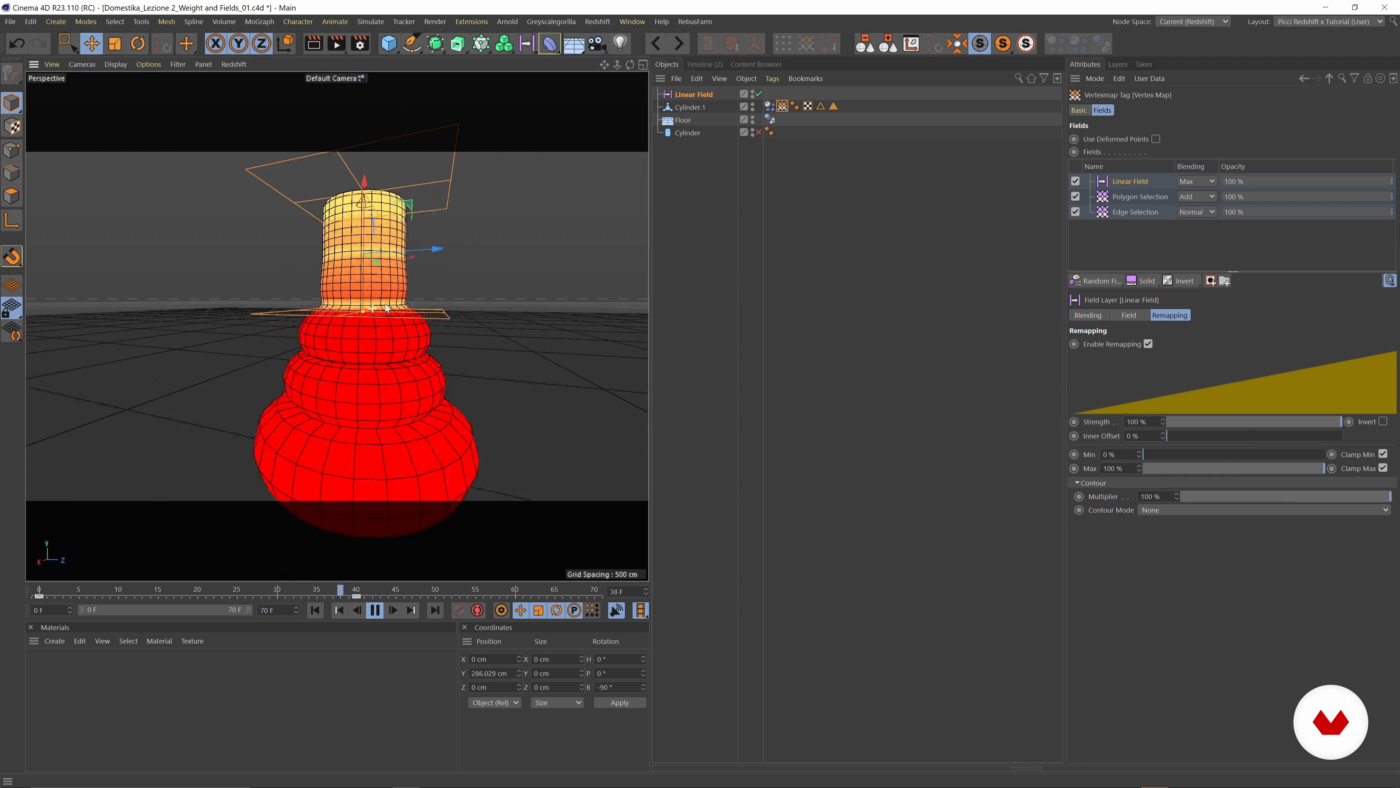Uncheck Enable Remapping checkbox

pyautogui.click(x=1148, y=344)
